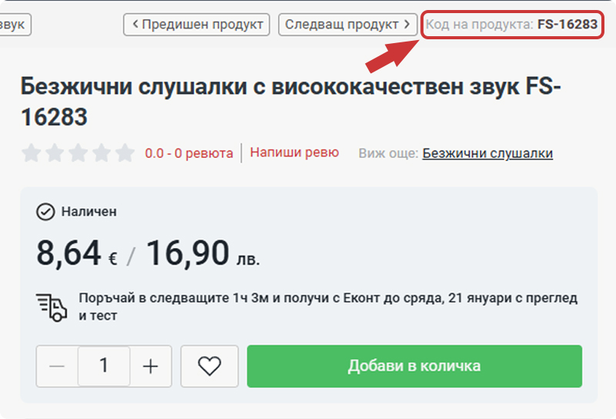
Task: Click the delivery truck icon
Action: coord(52,306)
